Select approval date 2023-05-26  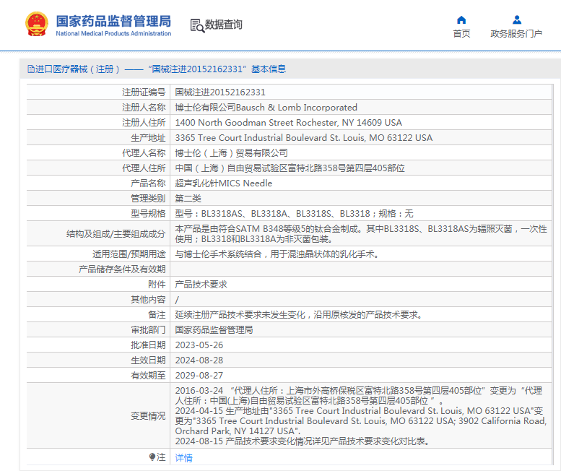[199, 345]
